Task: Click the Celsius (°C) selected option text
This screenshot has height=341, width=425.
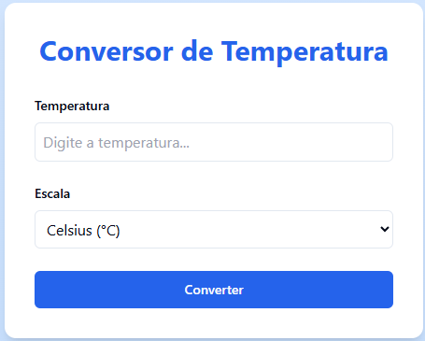Action: (83, 231)
